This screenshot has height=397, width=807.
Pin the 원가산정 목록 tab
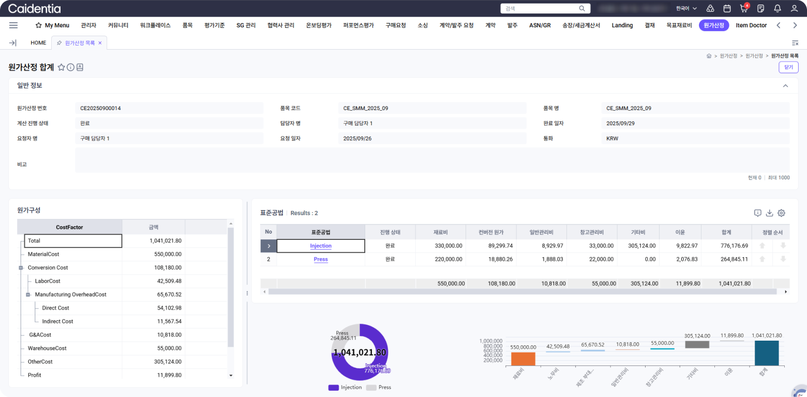click(59, 43)
